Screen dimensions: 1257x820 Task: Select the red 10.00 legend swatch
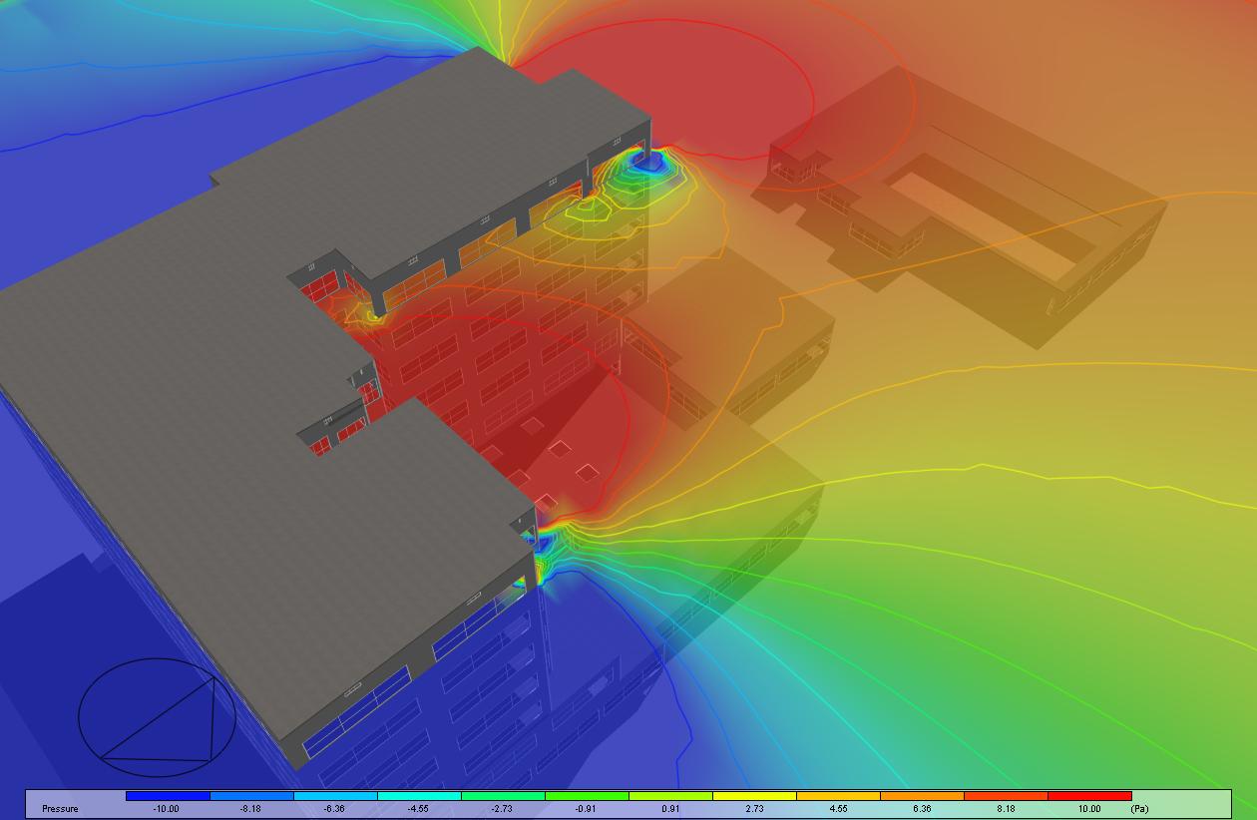[1089, 797]
